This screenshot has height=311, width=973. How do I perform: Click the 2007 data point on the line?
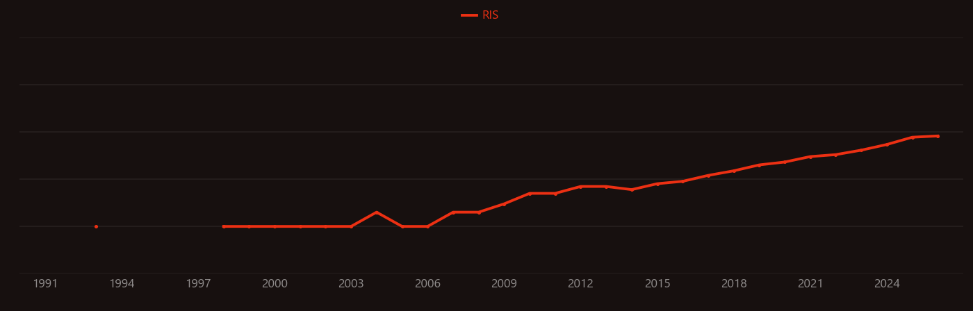click(x=453, y=212)
